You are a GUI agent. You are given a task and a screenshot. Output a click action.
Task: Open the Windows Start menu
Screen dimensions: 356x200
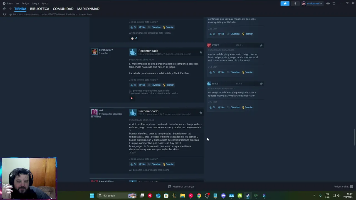[x=92, y=196]
